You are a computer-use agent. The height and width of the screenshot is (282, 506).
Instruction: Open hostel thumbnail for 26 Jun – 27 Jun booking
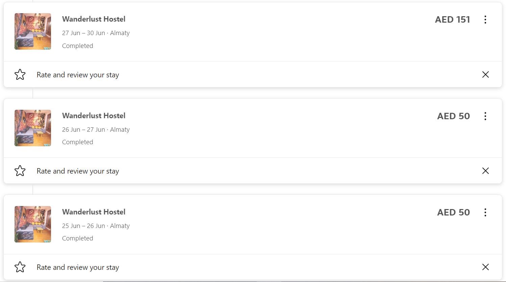tap(33, 128)
